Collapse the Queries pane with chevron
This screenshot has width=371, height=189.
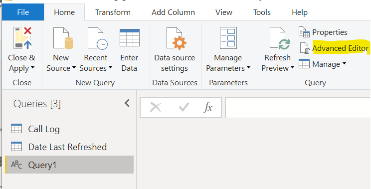[127, 103]
